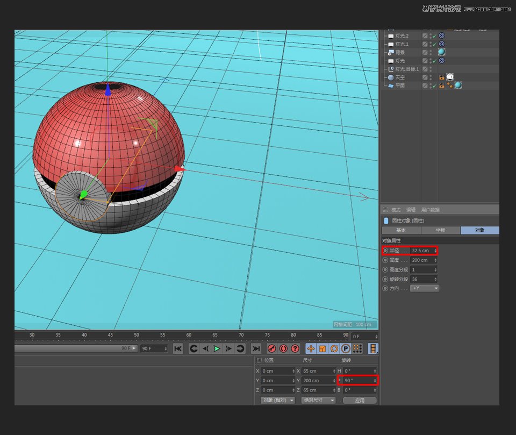Toggle the green enable checkmark of 灯光.1
The height and width of the screenshot is (435, 516).
click(x=433, y=44)
